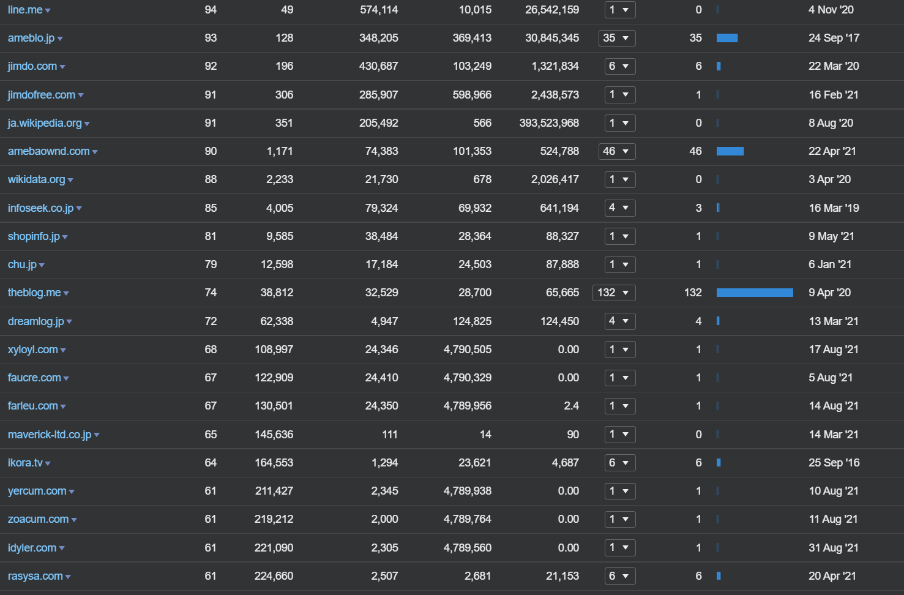Click the theblog.me domain link

coord(34,293)
